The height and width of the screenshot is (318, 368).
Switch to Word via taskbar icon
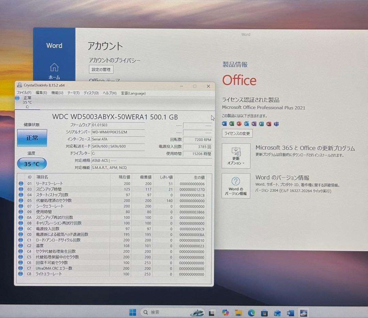[290, 313]
